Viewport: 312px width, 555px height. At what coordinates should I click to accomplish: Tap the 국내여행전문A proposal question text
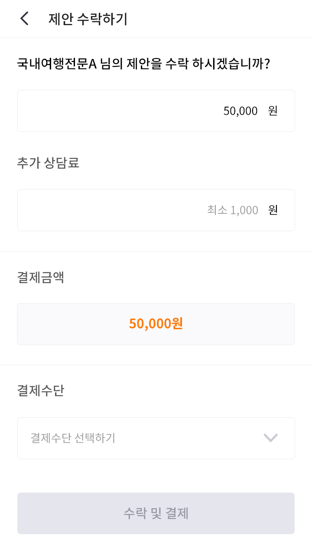point(143,64)
